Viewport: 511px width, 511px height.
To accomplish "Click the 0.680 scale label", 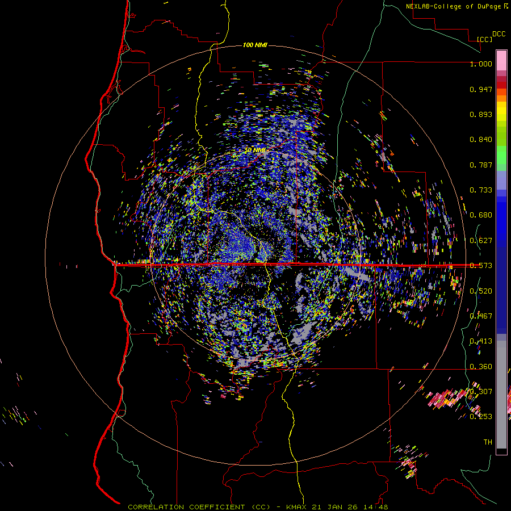I will [x=481, y=215].
